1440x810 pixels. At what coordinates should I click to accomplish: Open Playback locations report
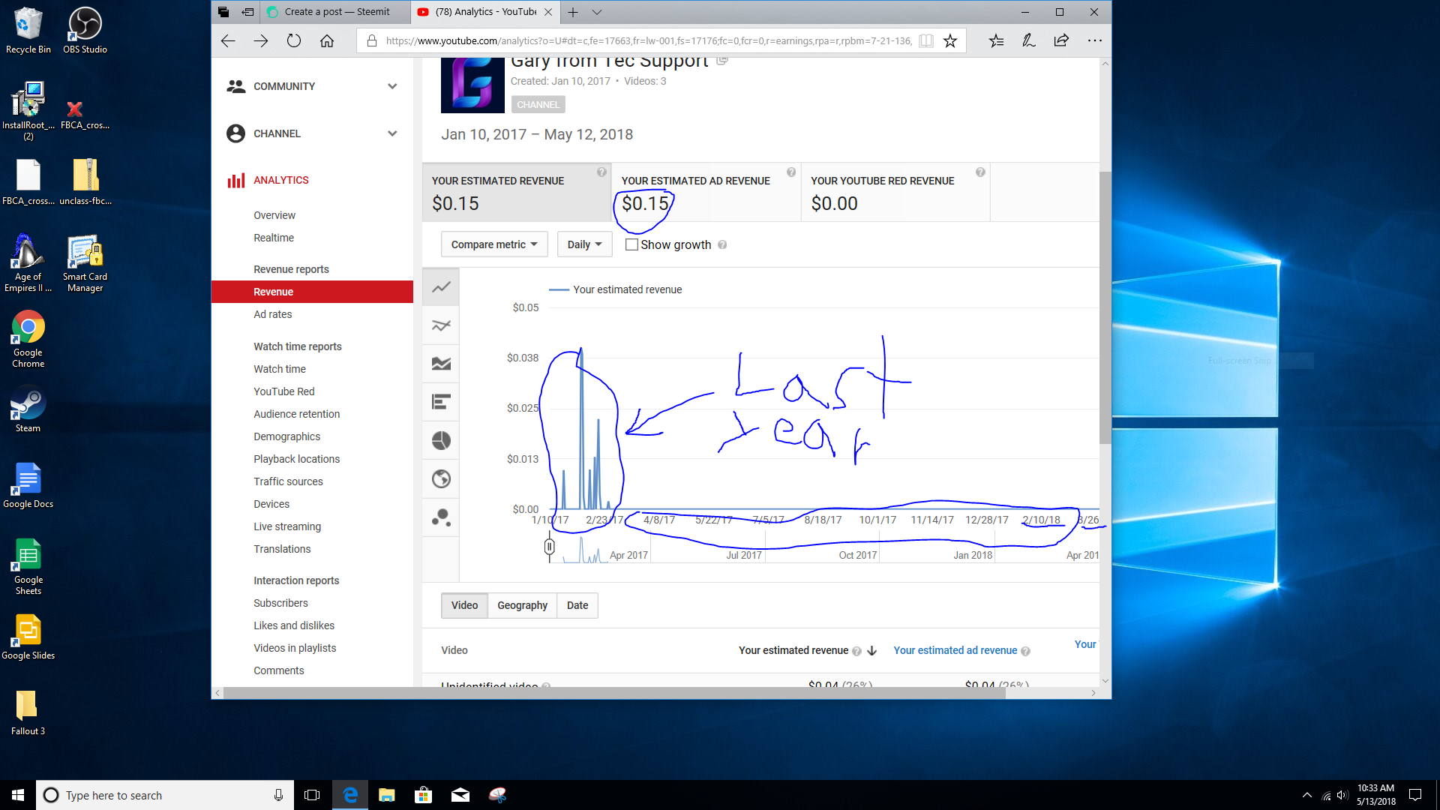(x=296, y=459)
